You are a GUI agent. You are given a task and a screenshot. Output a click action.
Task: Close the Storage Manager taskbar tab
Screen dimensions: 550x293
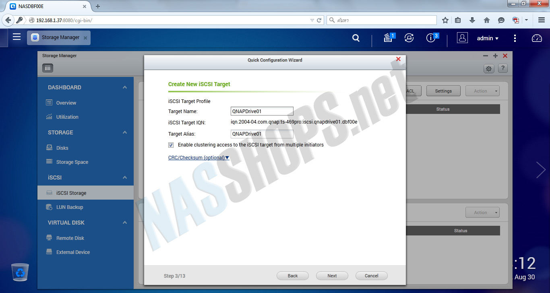coord(85,38)
